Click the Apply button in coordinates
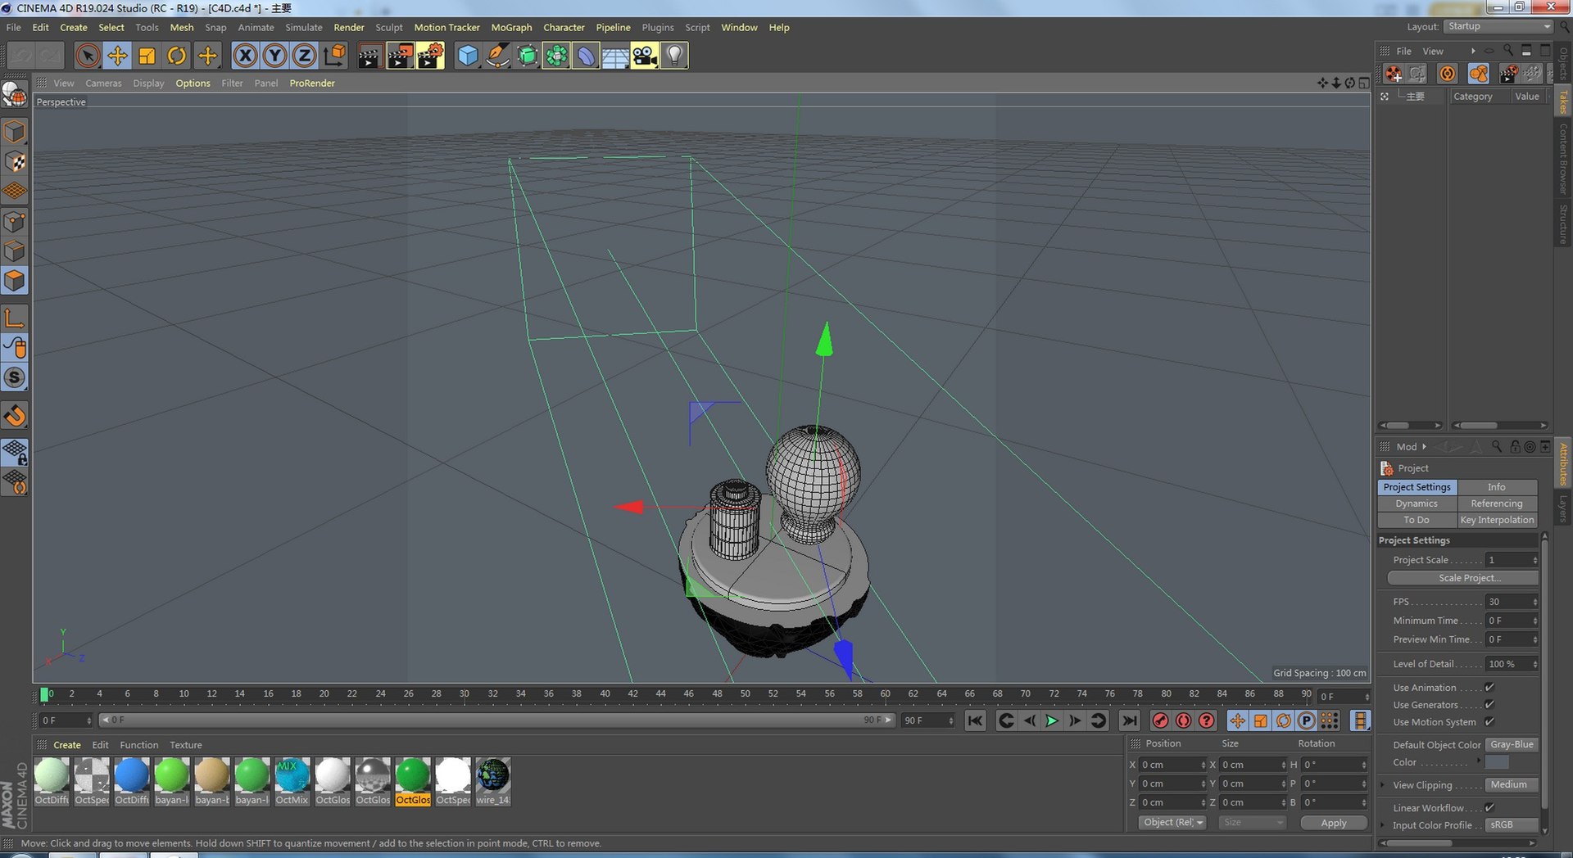Viewport: 1573px width, 858px height. pos(1333,823)
